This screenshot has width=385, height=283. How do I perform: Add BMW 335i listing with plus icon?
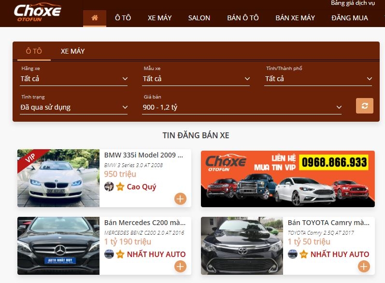pos(181,199)
